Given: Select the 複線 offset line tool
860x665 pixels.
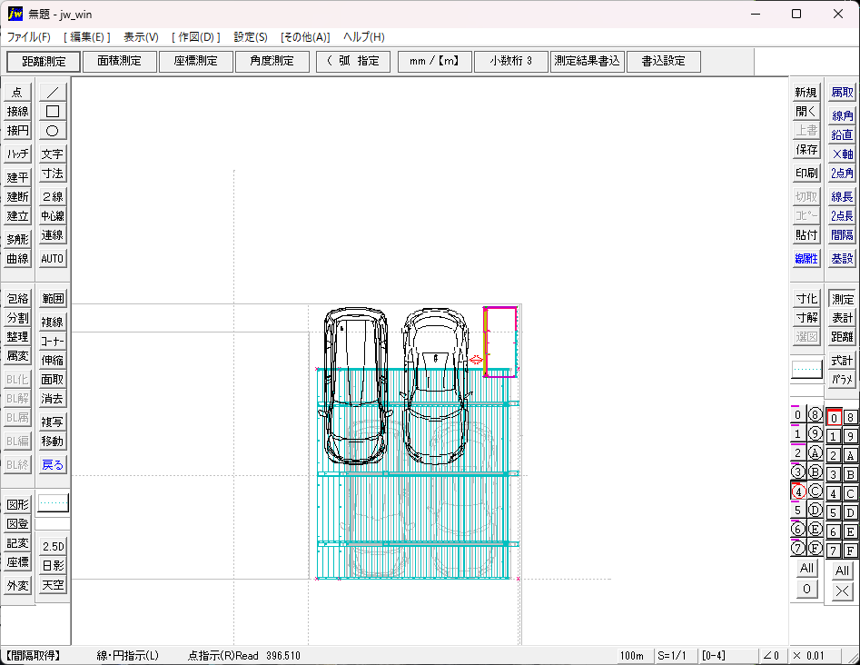Looking at the screenshot, I should [53, 323].
